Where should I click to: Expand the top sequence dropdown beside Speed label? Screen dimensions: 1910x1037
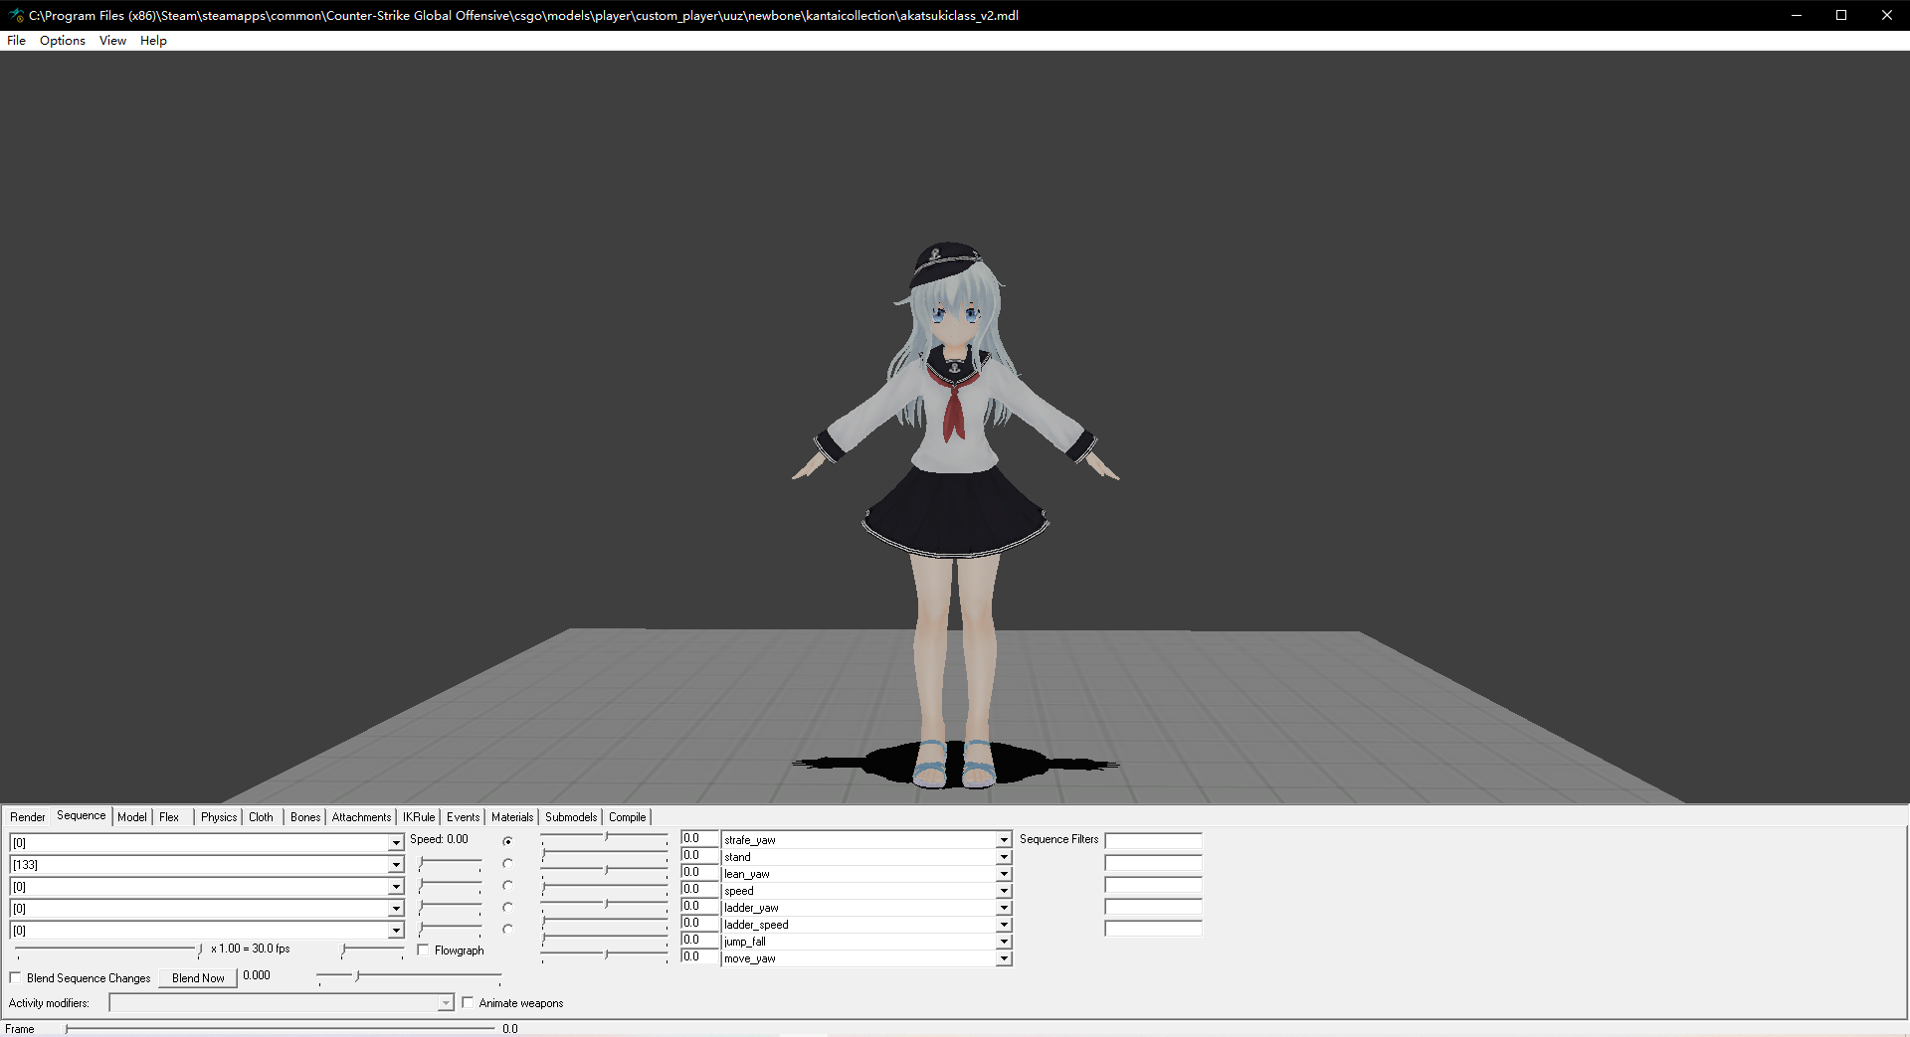[395, 843]
